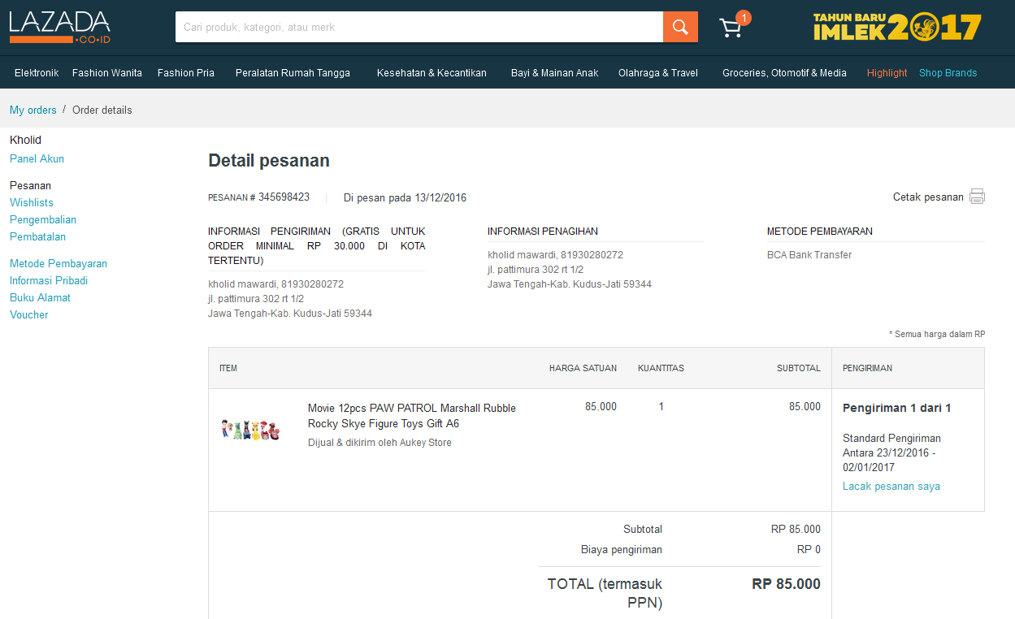Open the shopping cart icon
The width and height of the screenshot is (1015, 619).
pos(731,28)
